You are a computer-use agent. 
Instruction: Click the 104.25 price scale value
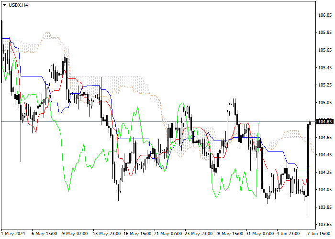coord(325,173)
